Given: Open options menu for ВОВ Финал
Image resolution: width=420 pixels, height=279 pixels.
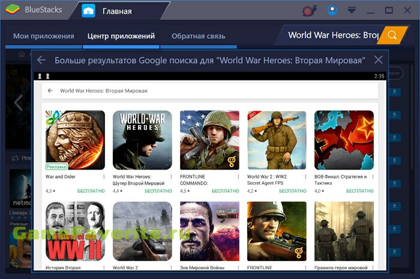Looking at the screenshot, I should tap(373, 177).
